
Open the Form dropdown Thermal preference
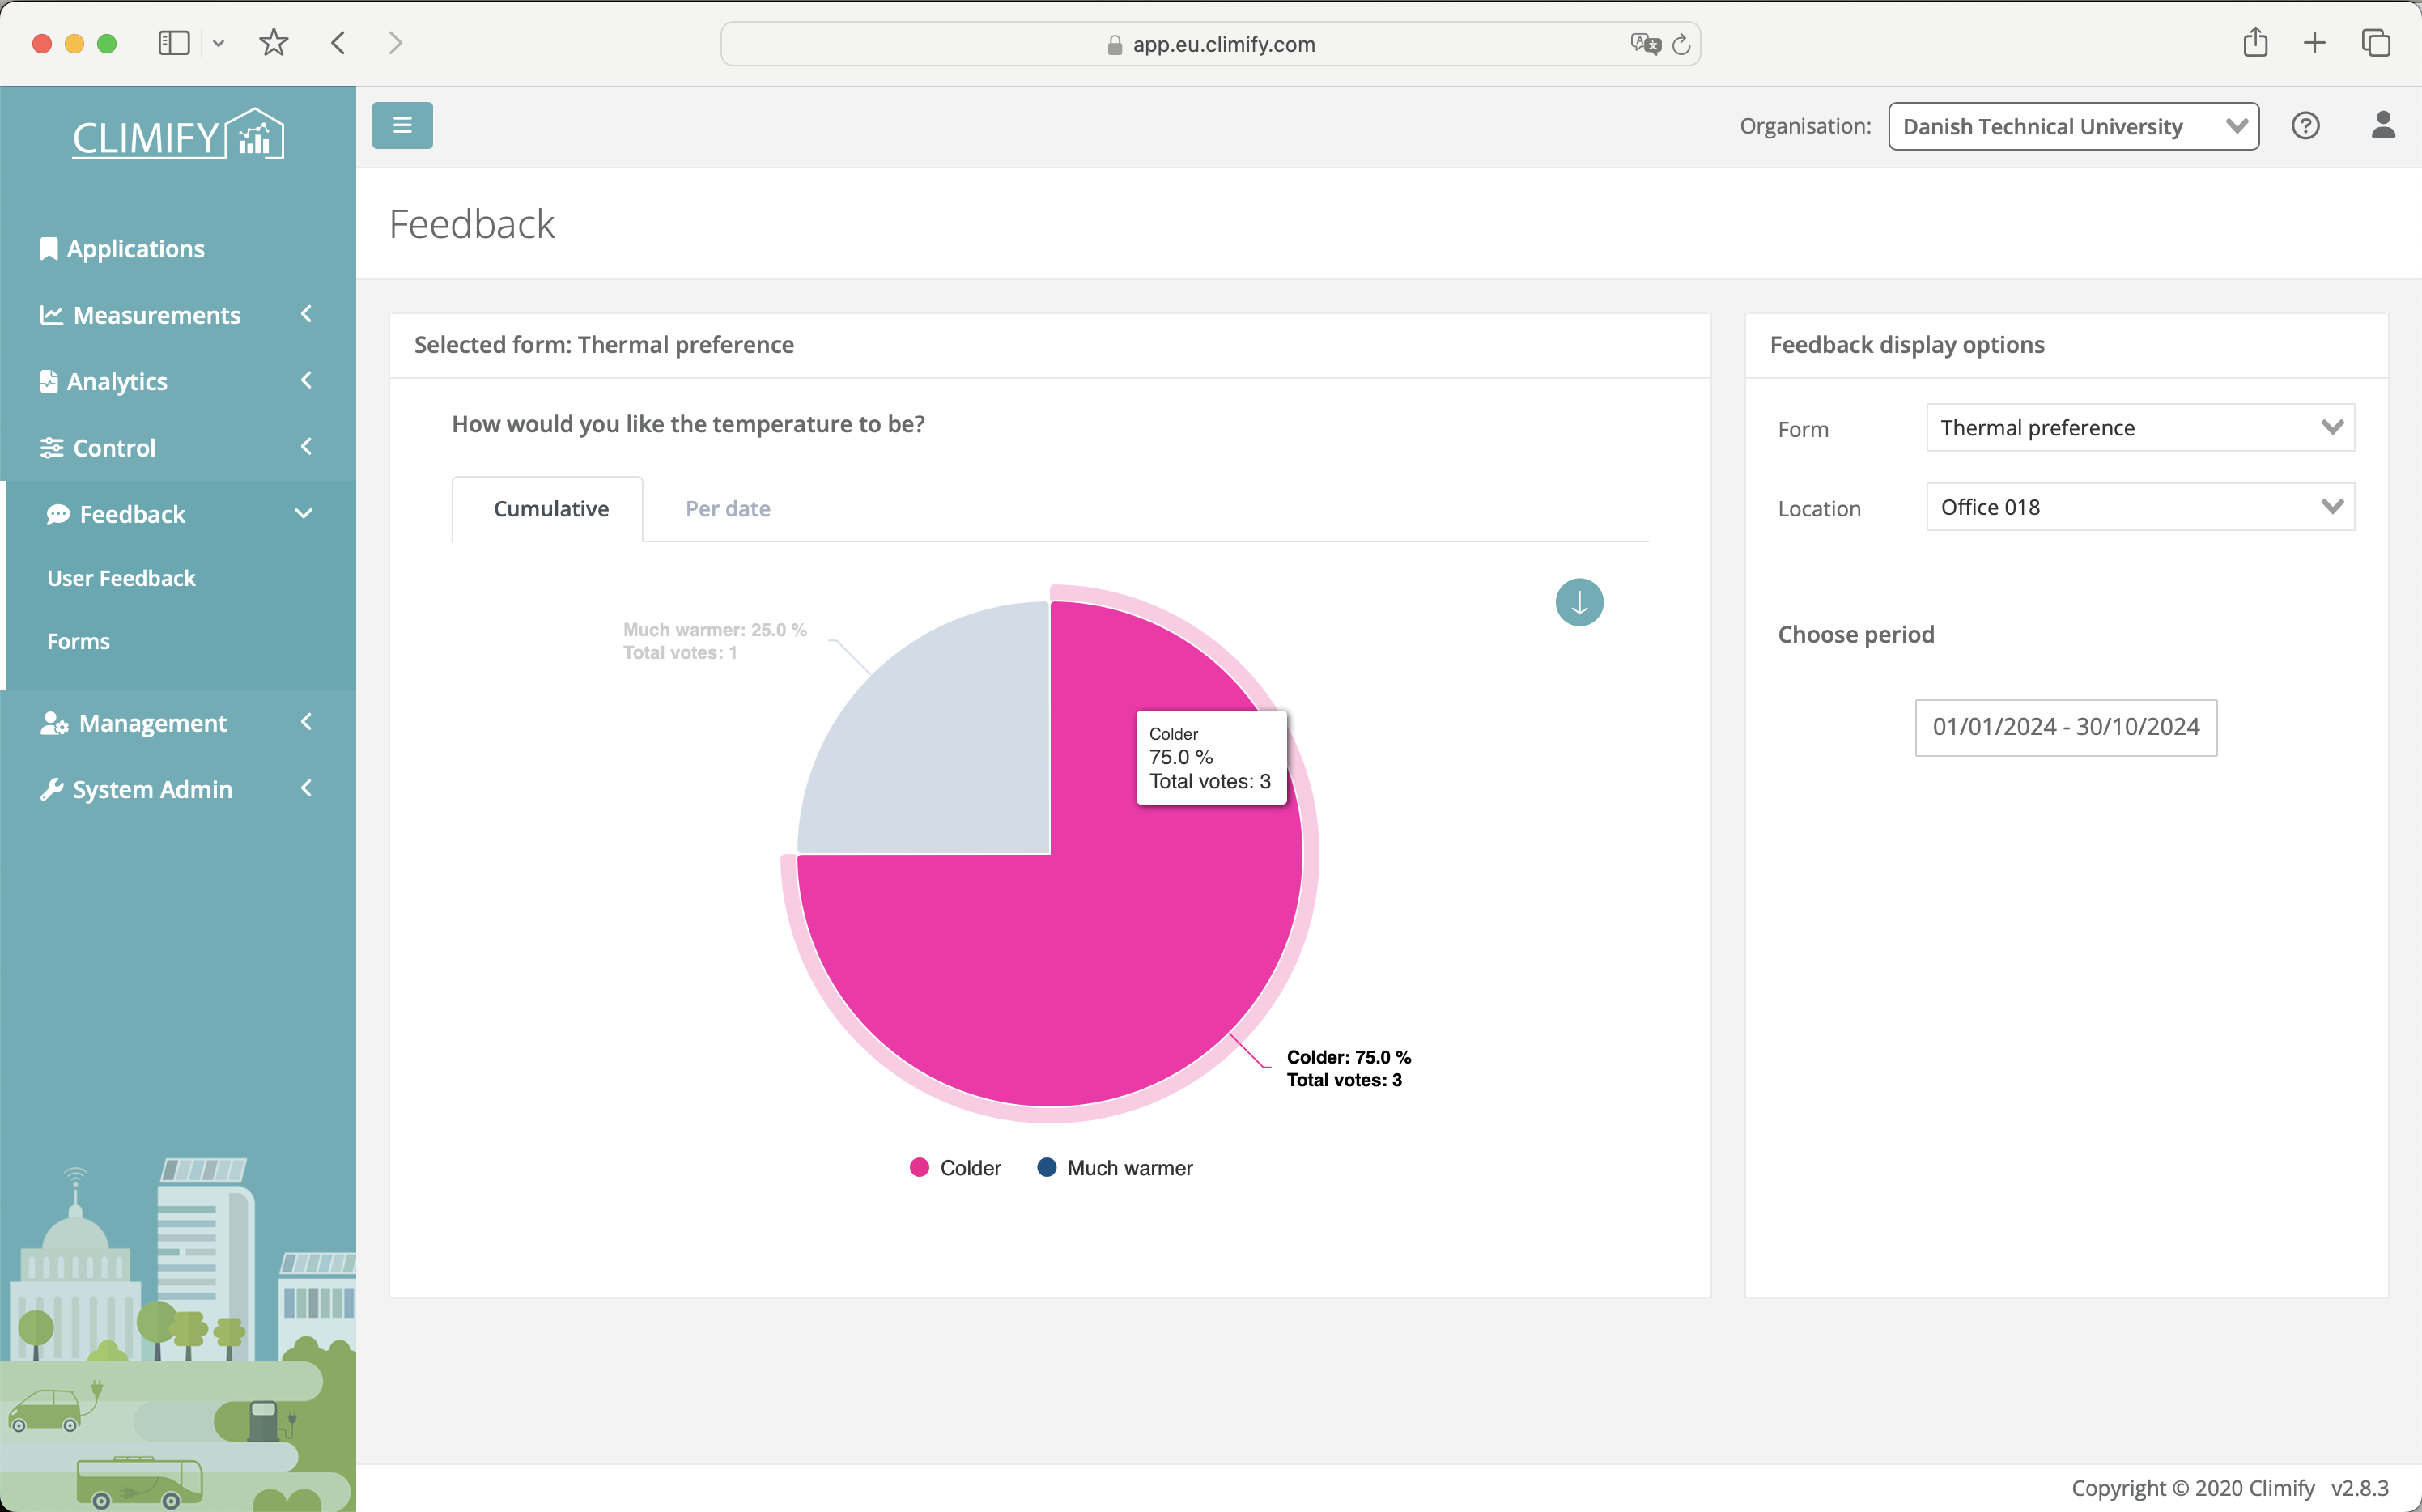point(2140,428)
